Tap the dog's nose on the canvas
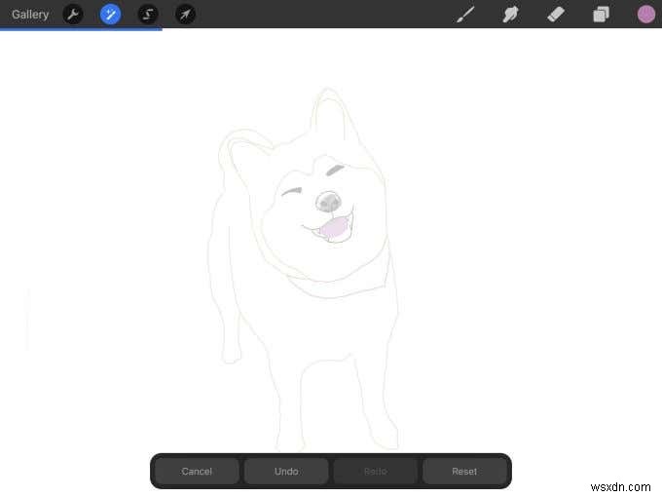662x497 pixels. [x=328, y=201]
